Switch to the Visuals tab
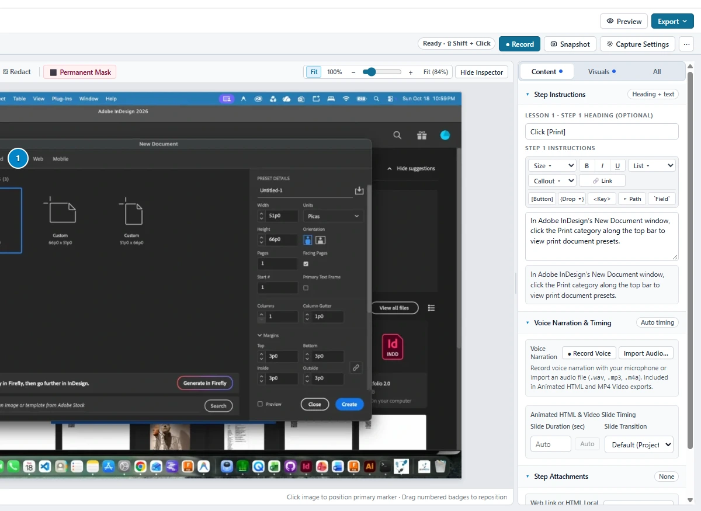701x511 pixels. coord(602,71)
